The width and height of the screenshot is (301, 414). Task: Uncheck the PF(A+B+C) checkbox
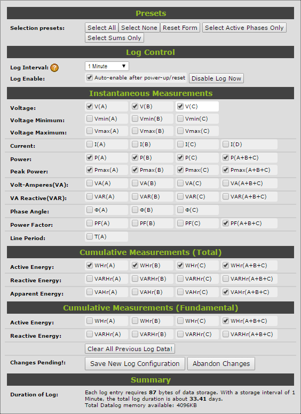pyautogui.click(x=226, y=223)
